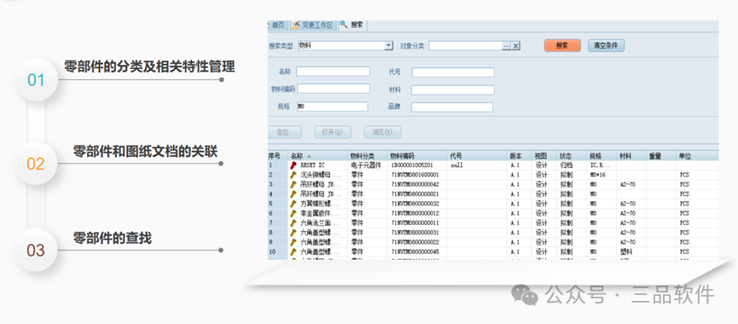Image resolution: width=738 pixels, height=324 pixels.
Task: Select the 六角法兰面 row name
Action: click(319, 223)
